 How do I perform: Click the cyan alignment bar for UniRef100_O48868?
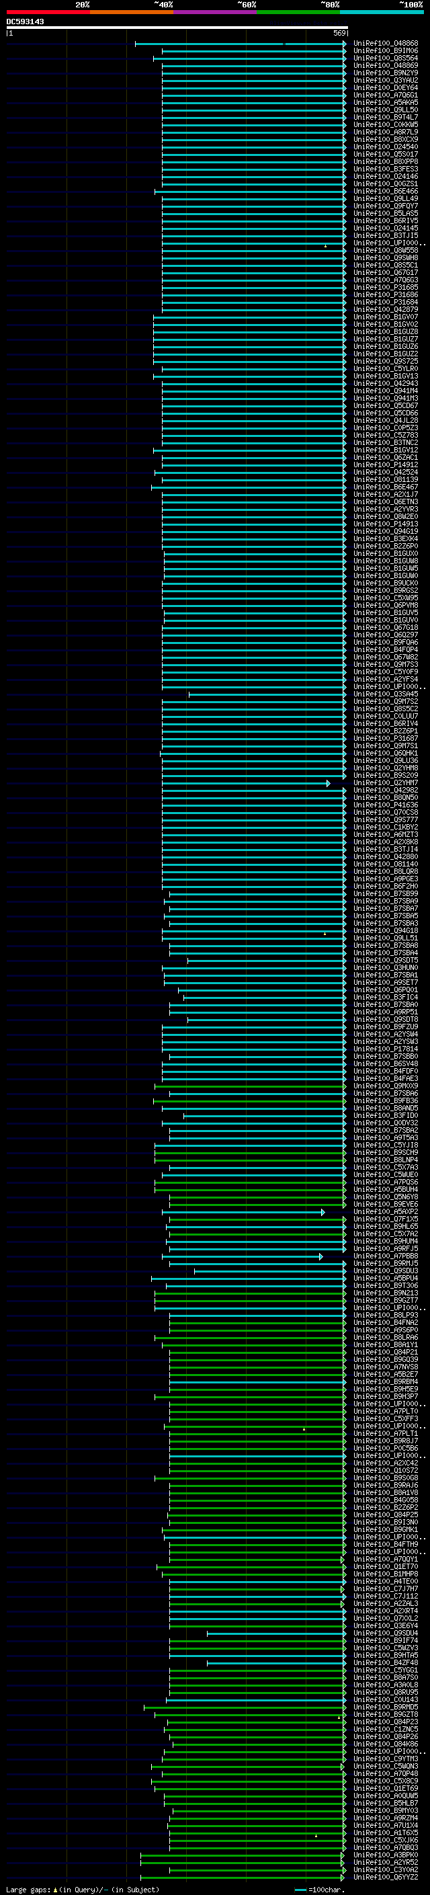click(x=241, y=44)
